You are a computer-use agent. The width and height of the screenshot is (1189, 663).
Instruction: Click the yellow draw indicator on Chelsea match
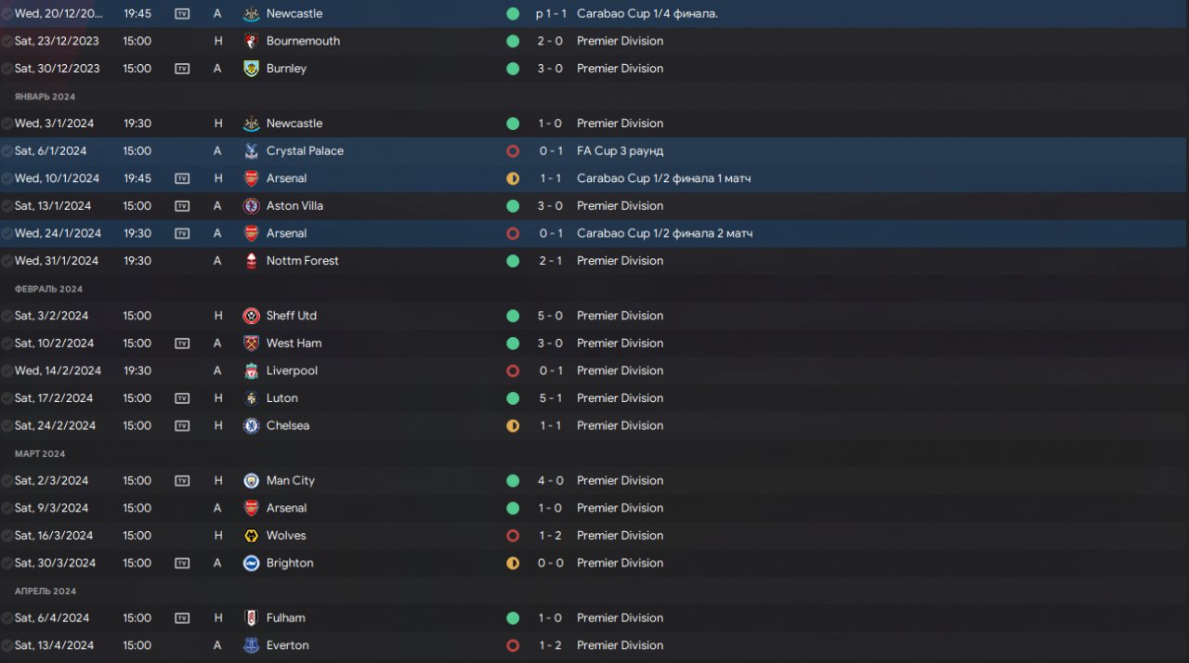pos(513,425)
